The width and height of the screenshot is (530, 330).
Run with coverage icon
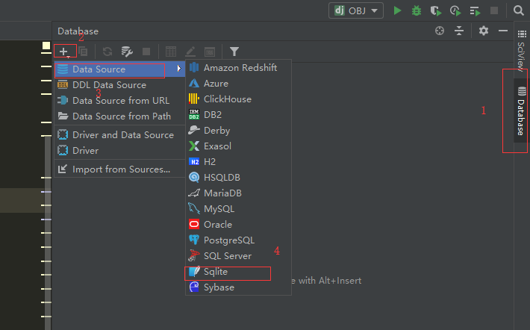[435, 10]
